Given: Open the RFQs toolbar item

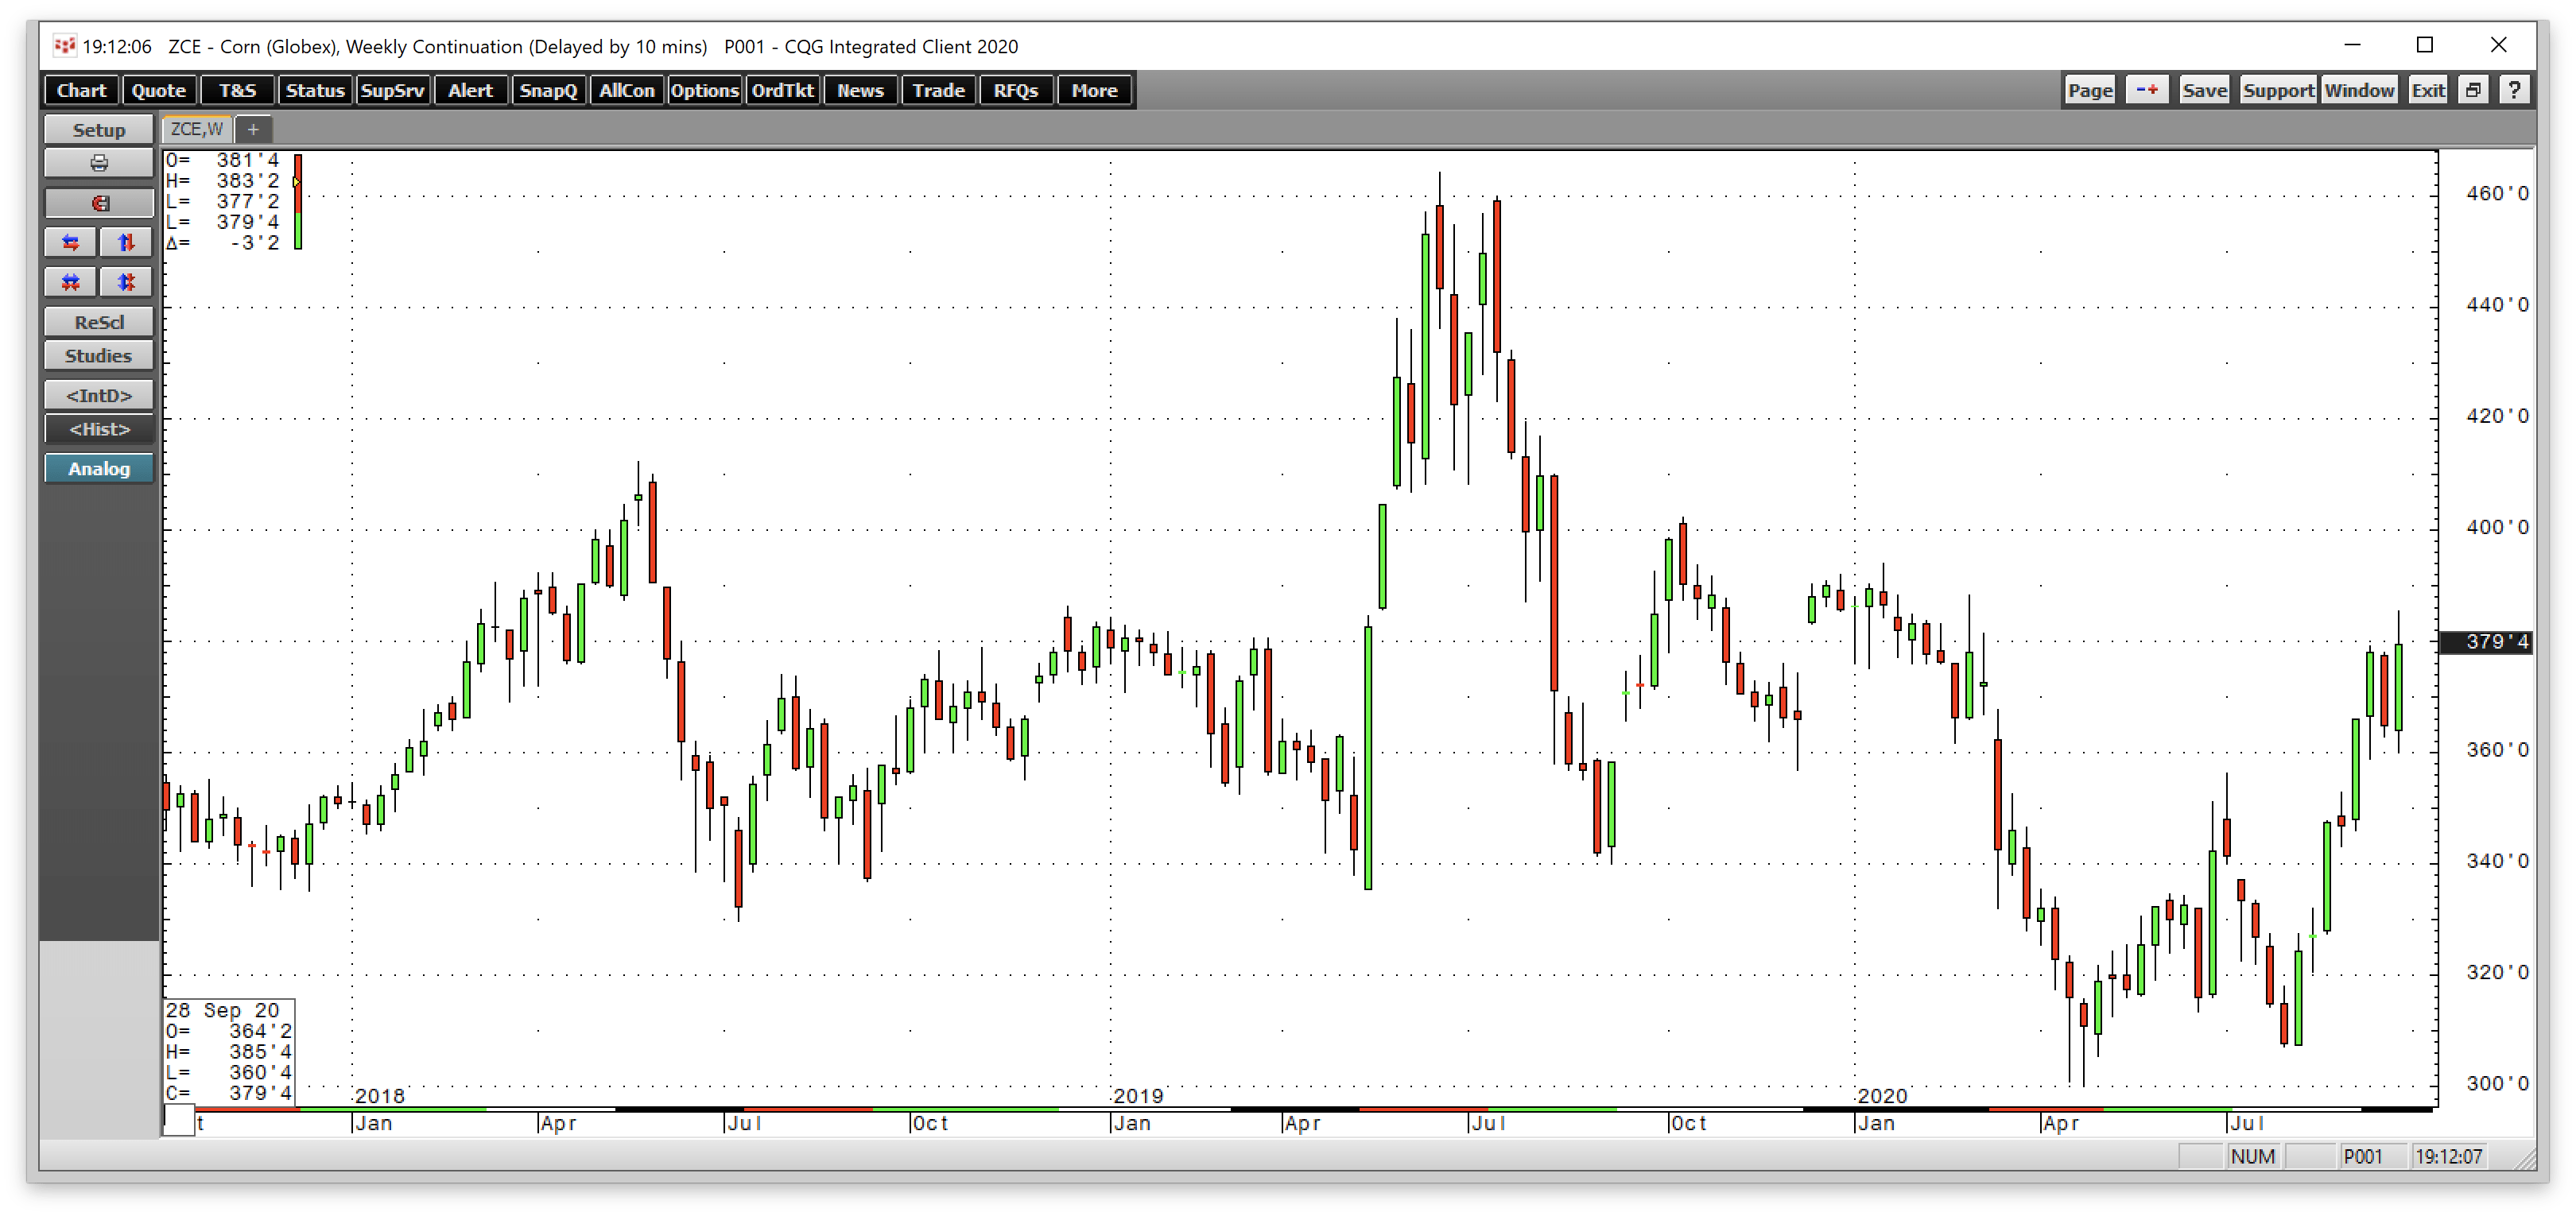Looking at the screenshot, I should [x=1016, y=90].
